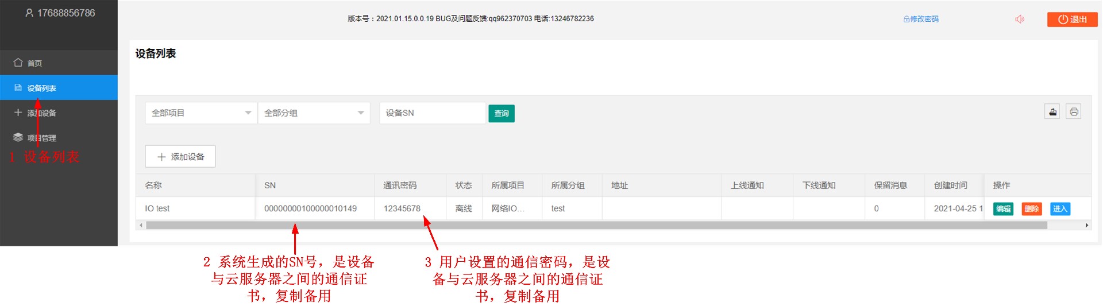Click 编辑 for the IO test device
The image size is (1103, 306).
coord(1003,209)
